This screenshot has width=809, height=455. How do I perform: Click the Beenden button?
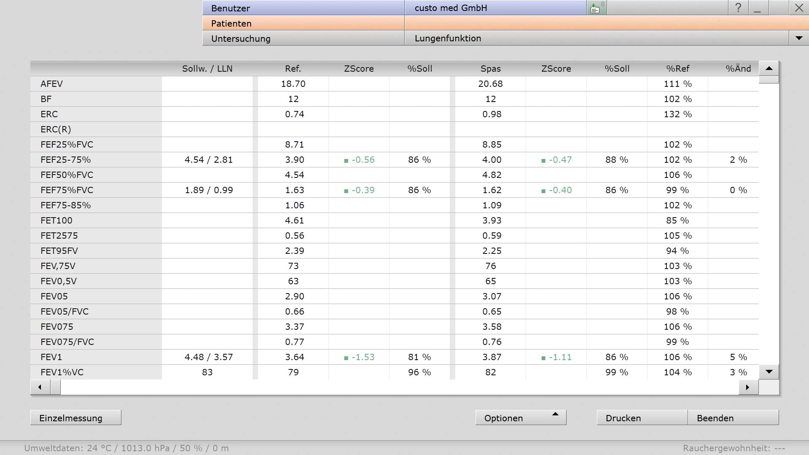(733, 417)
